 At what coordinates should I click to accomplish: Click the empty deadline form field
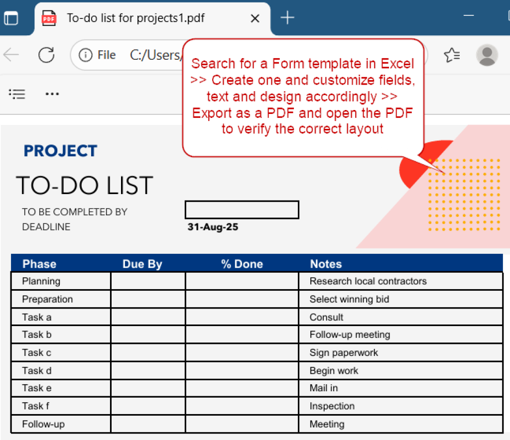(x=242, y=210)
